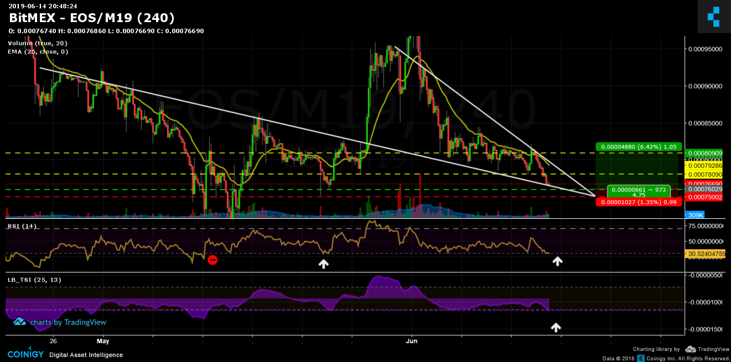Select the RSI up arrow beside the 30.52 label
731x362 pixels.
coord(558,261)
